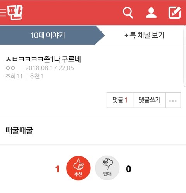The image size is (186, 193).
Task: Open the hamburger menu icon
Action: pyautogui.click(x=3, y=13)
